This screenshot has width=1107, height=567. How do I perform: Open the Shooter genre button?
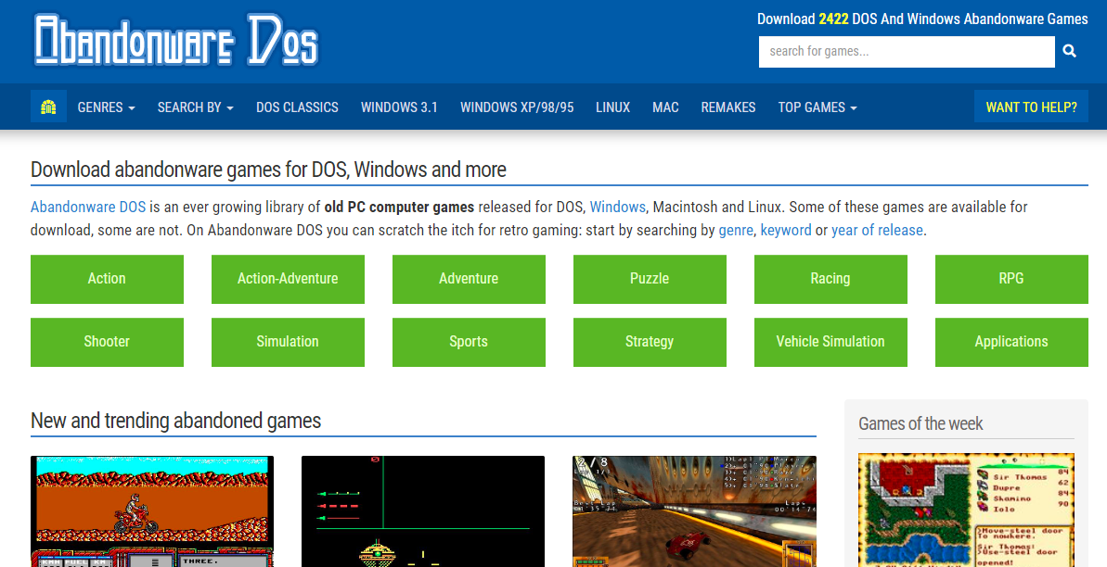tap(107, 342)
